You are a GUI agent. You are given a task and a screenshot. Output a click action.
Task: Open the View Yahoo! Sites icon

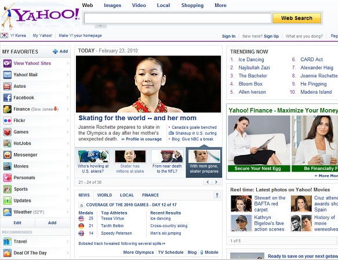click(x=8, y=64)
